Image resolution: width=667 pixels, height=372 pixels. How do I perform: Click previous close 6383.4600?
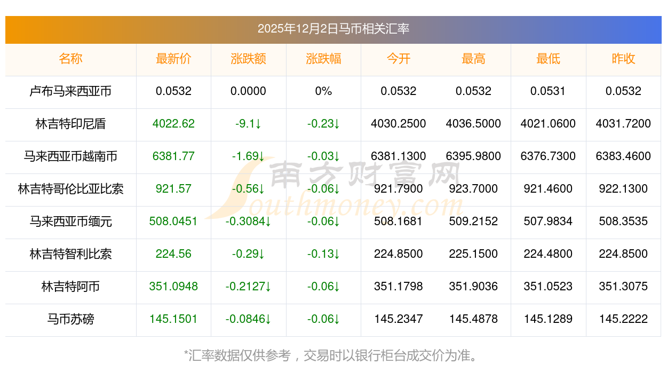click(623, 156)
